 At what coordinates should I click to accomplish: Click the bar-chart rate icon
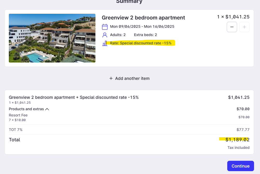105,43
